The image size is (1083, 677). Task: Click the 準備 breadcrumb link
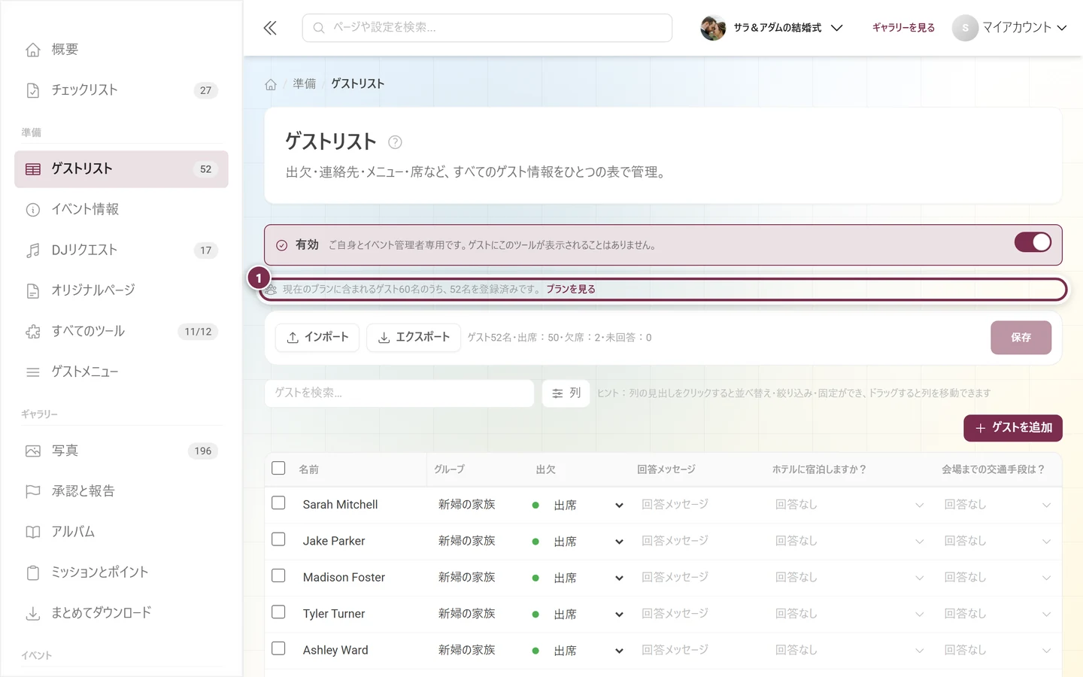[x=305, y=83]
